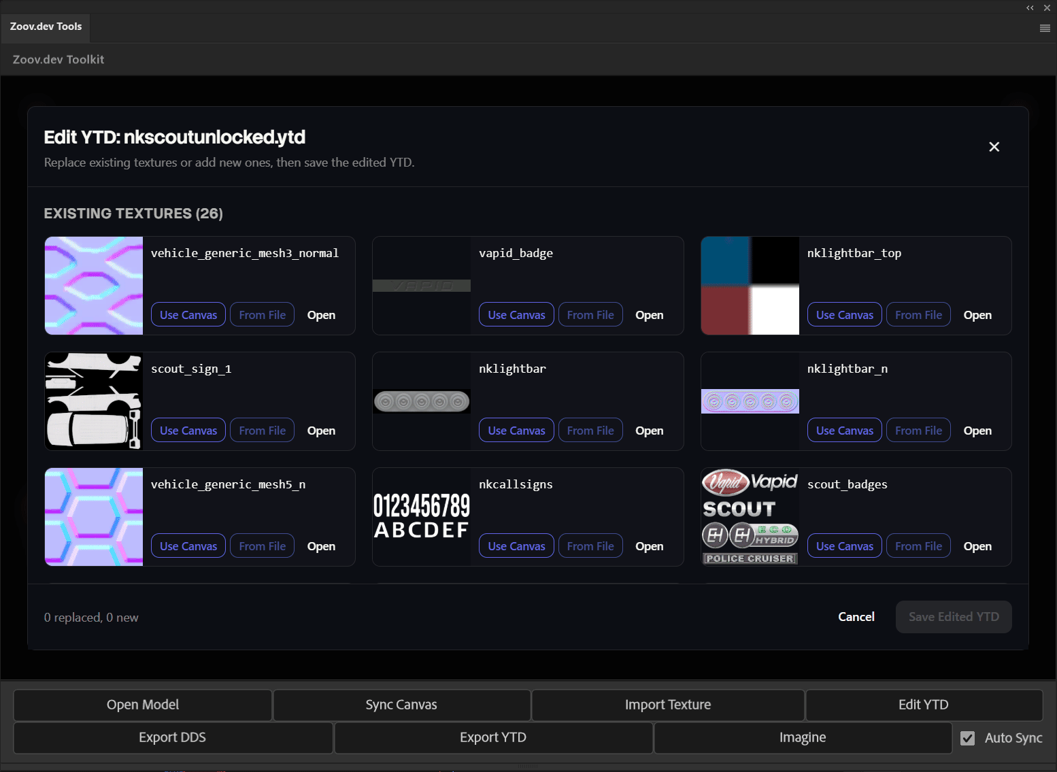This screenshot has width=1057, height=772.
Task: Open the nklightbar_top texture
Action: (x=977, y=314)
